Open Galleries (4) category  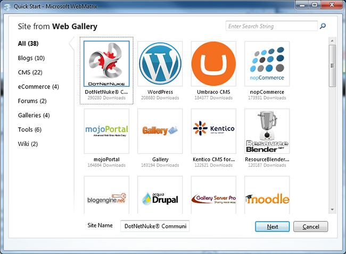pos(34,116)
